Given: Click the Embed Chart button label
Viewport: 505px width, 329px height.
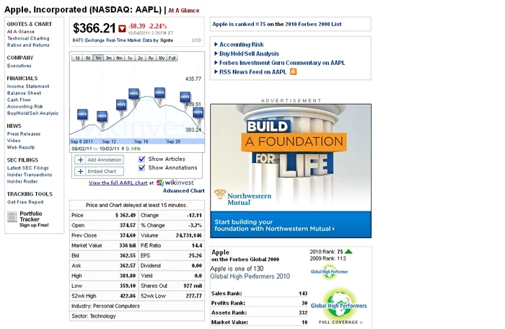Looking at the screenshot, I should point(102,172).
